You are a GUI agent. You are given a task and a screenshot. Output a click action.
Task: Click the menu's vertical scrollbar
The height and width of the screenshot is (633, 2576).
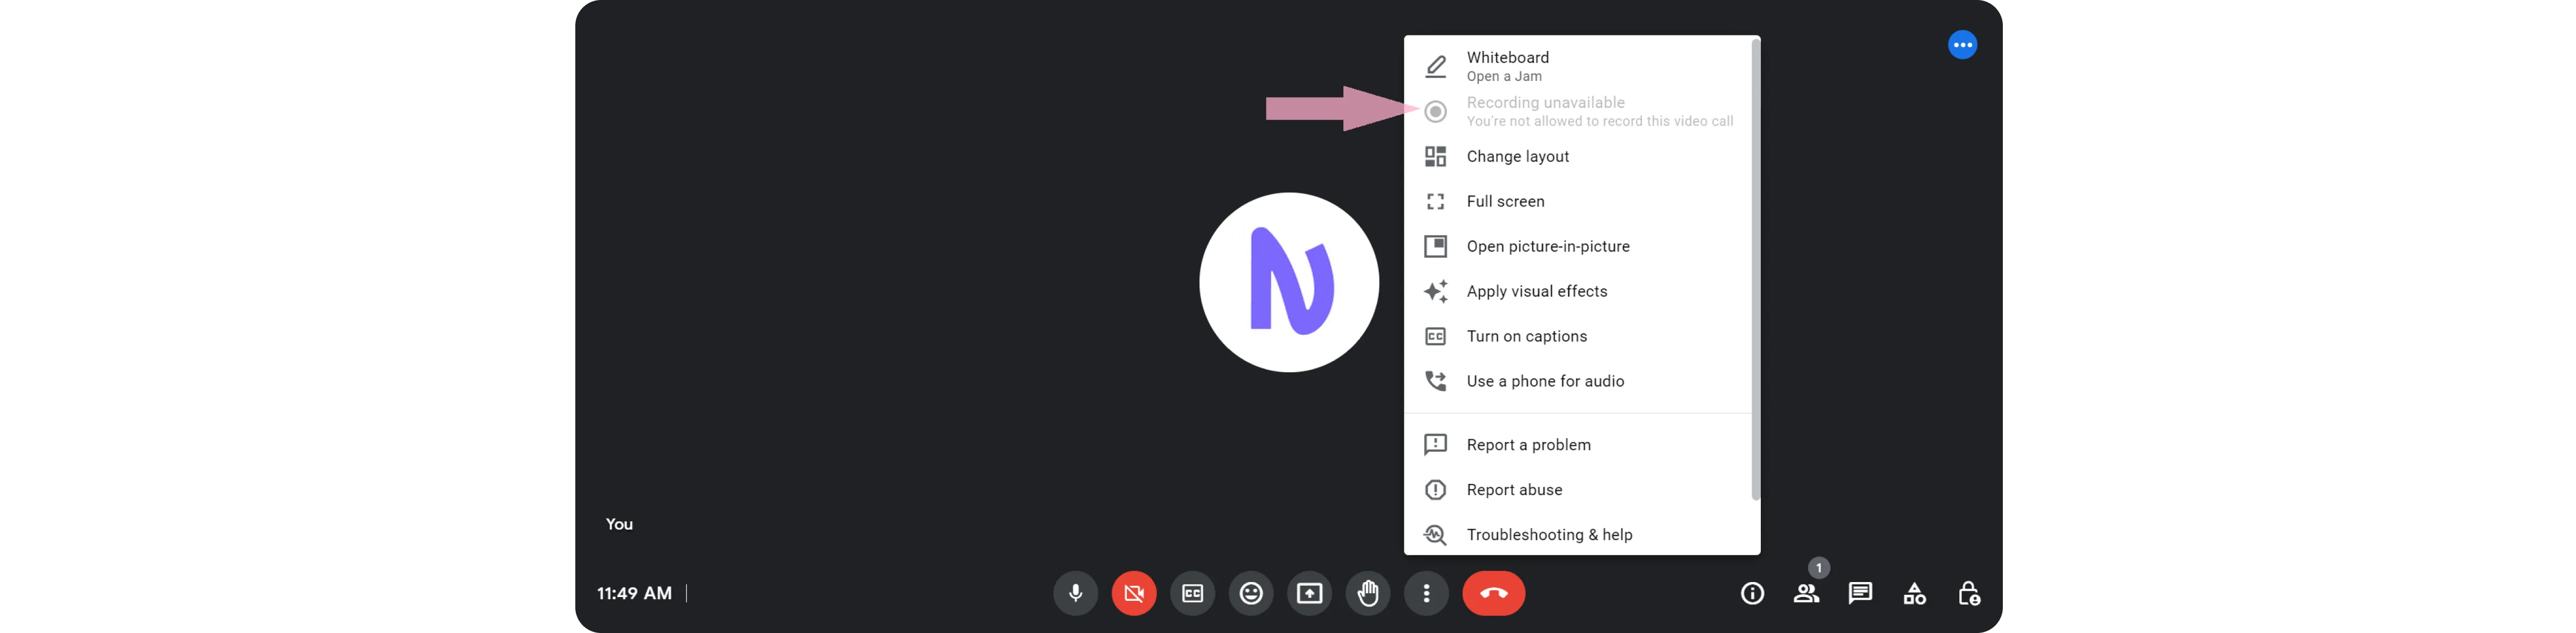tap(1755, 270)
